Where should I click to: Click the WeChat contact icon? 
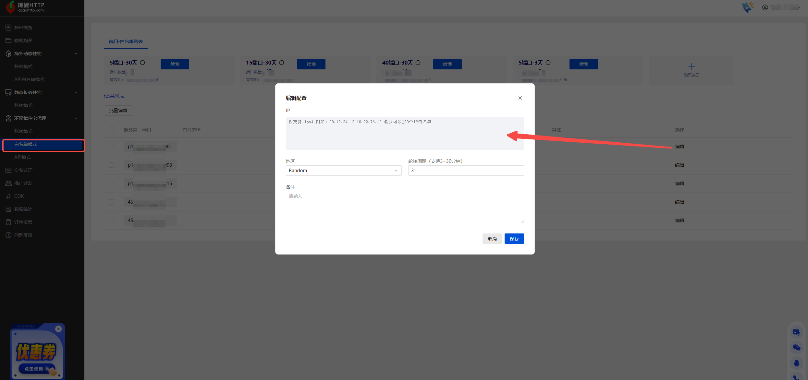796,348
